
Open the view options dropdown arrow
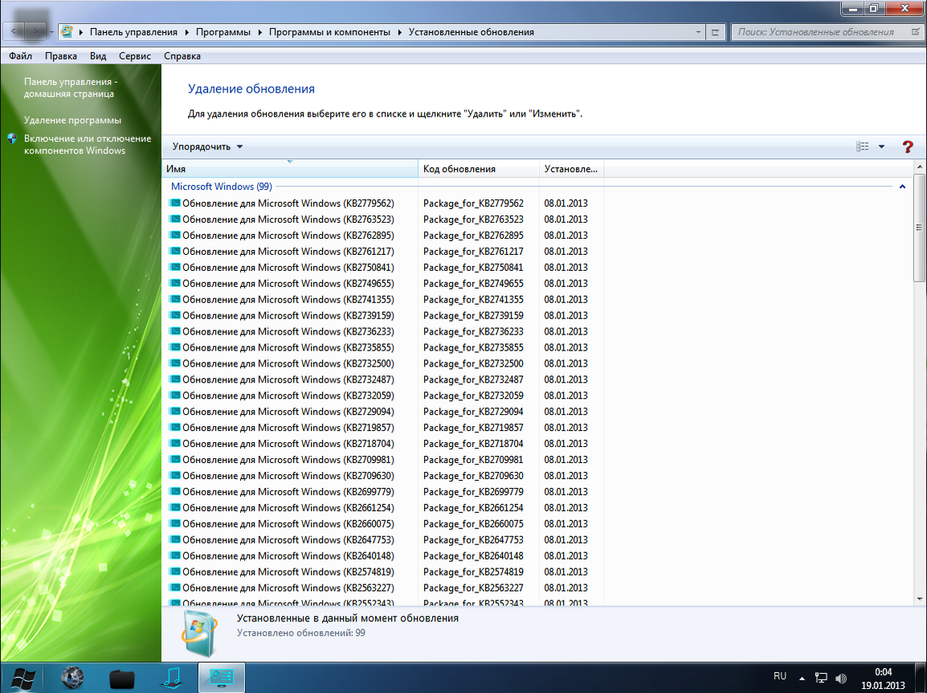[881, 147]
